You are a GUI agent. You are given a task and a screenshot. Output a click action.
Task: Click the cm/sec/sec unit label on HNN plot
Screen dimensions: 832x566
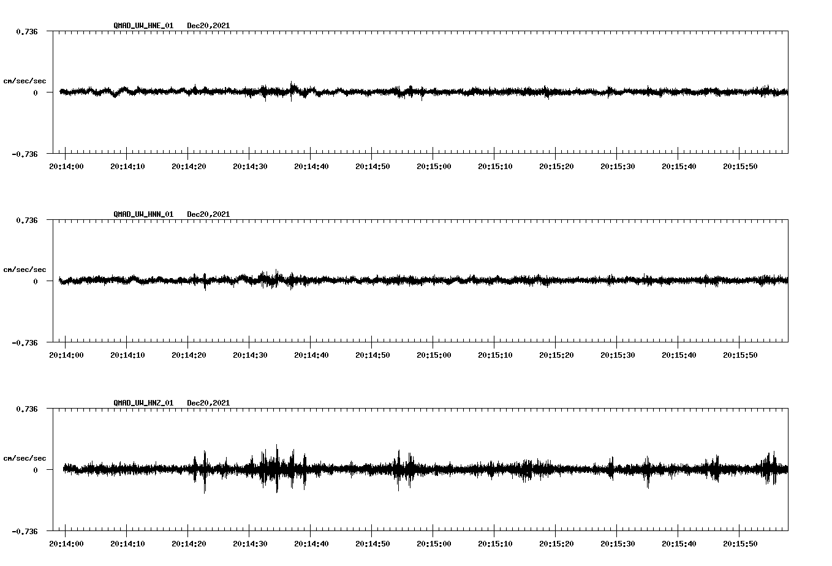tap(25, 270)
